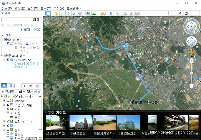Click the add folder button in places panel
This screenshot has width=201, height=140.
(38, 86)
